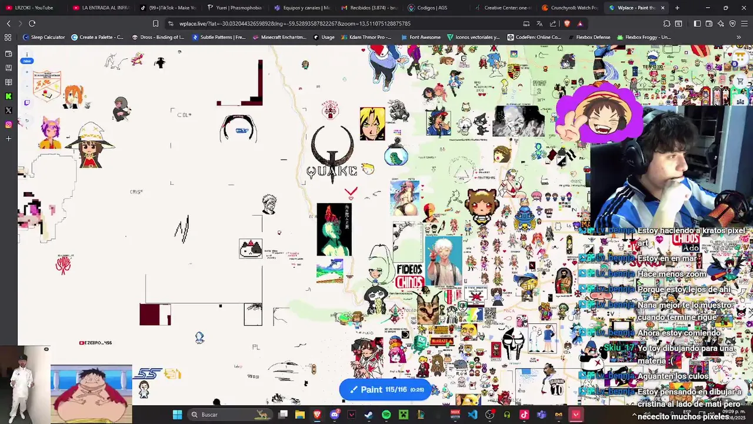Switch to Crunchyroll tab
The height and width of the screenshot is (424, 753).
(x=570, y=8)
